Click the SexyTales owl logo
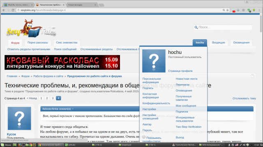Viewport: 263px width, 147px height. [31, 28]
